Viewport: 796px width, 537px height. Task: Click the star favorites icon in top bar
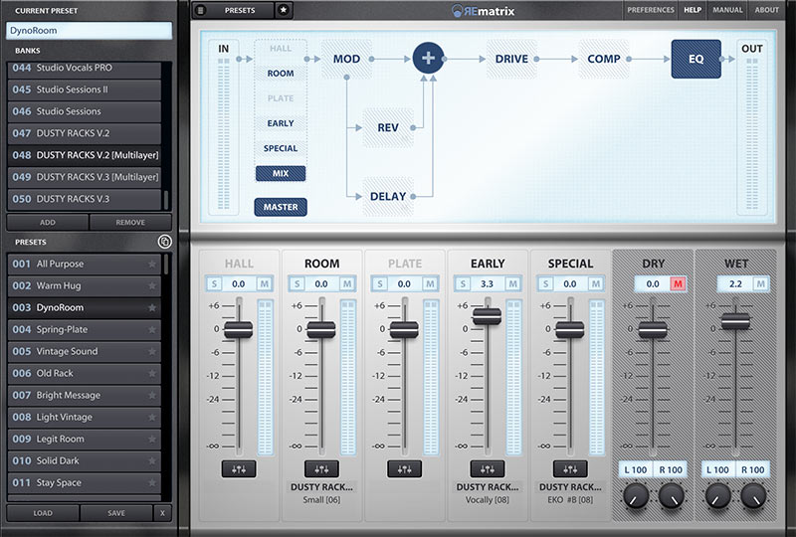tap(284, 10)
